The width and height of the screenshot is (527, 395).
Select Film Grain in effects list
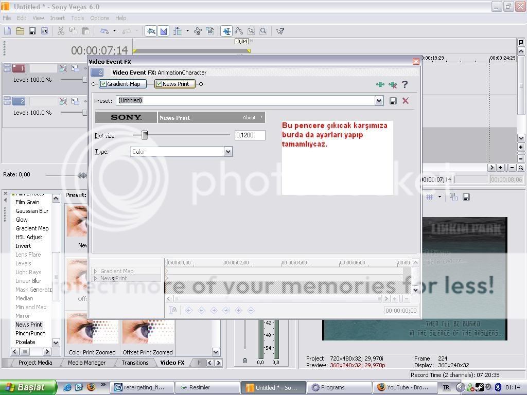click(x=27, y=202)
